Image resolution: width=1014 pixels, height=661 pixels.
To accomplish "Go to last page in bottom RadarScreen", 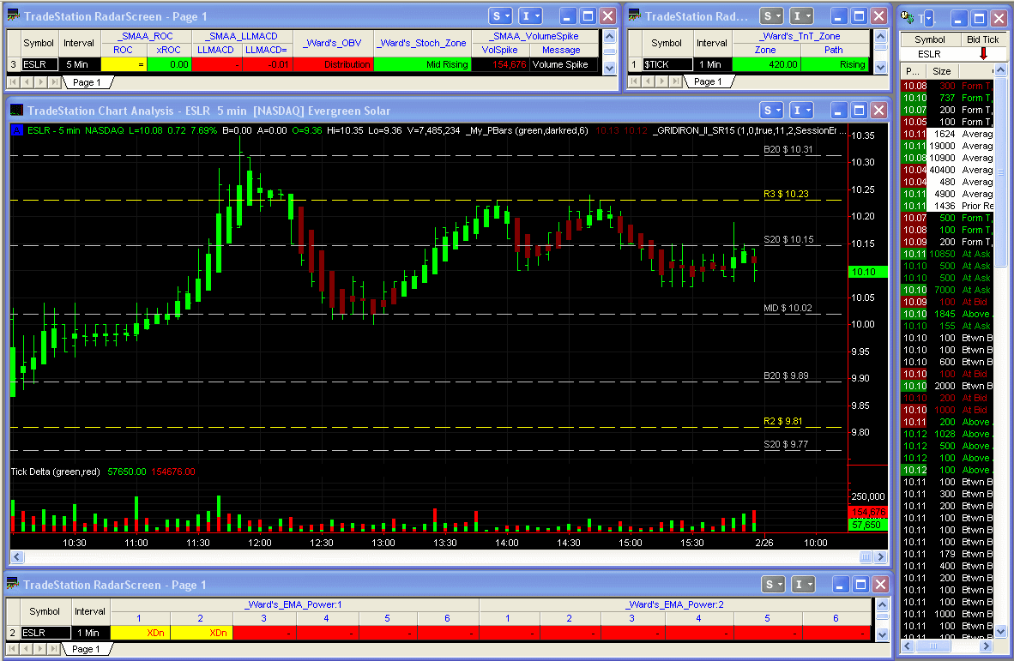I will pyautogui.click(x=54, y=648).
